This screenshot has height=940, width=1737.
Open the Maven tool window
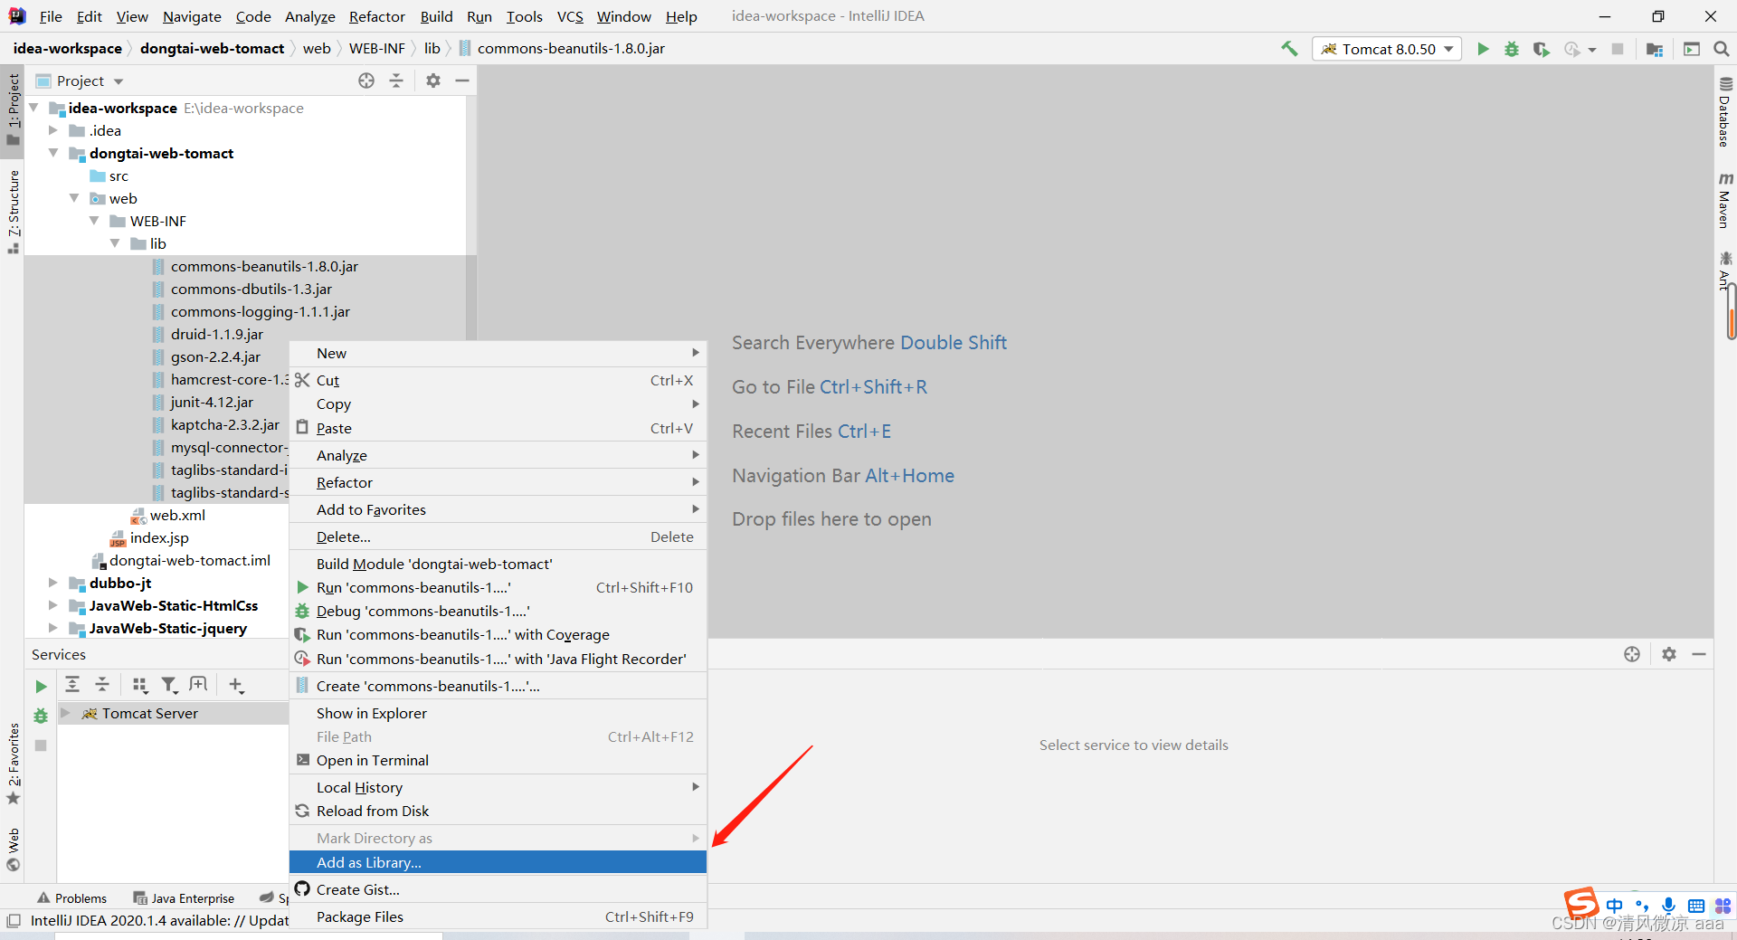pyautogui.click(x=1725, y=200)
